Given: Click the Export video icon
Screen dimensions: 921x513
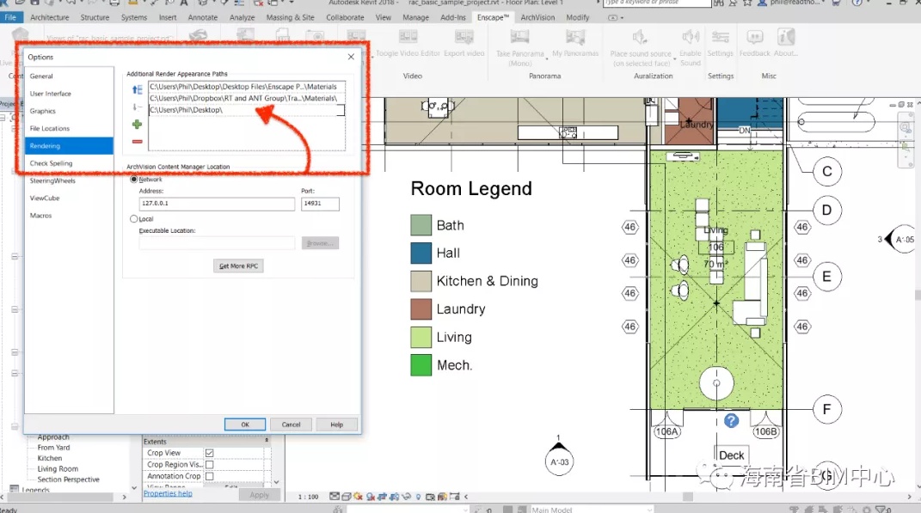Looking at the screenshot, I should click(x=464, y=38).
